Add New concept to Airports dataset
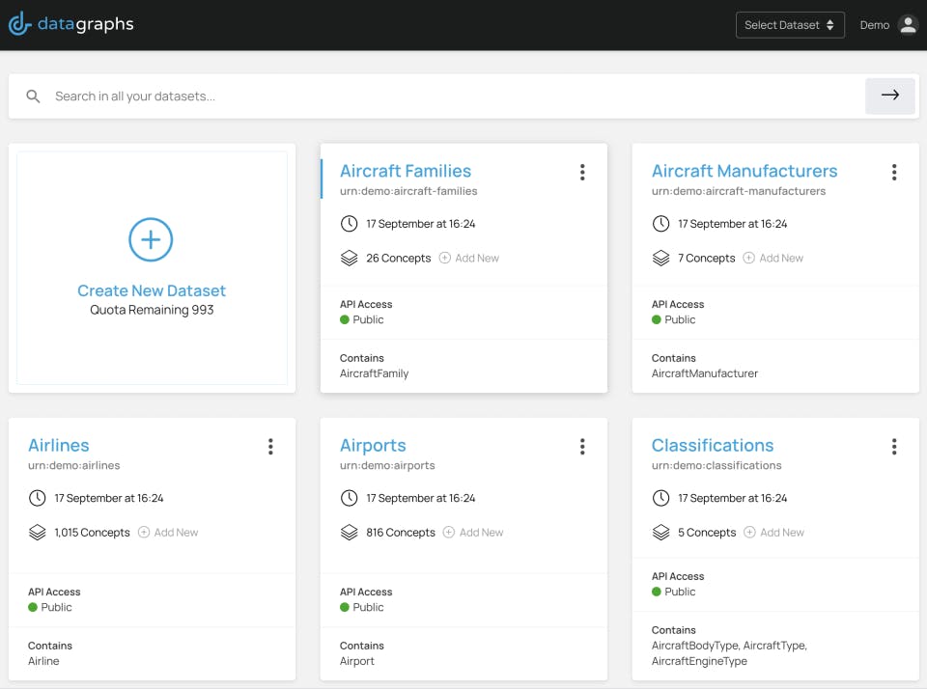Image resolution: width=927 pixels, height=689 pixels. 473,532
